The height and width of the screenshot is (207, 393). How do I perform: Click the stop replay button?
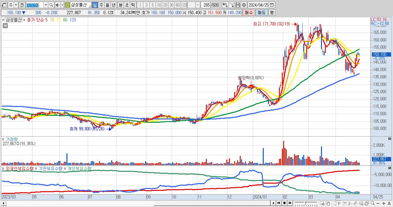tap(284, 203)
